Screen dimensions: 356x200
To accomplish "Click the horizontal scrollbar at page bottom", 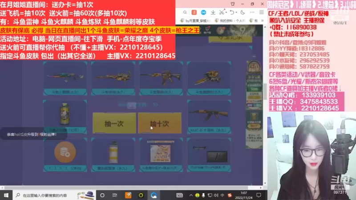I will 126,188.
